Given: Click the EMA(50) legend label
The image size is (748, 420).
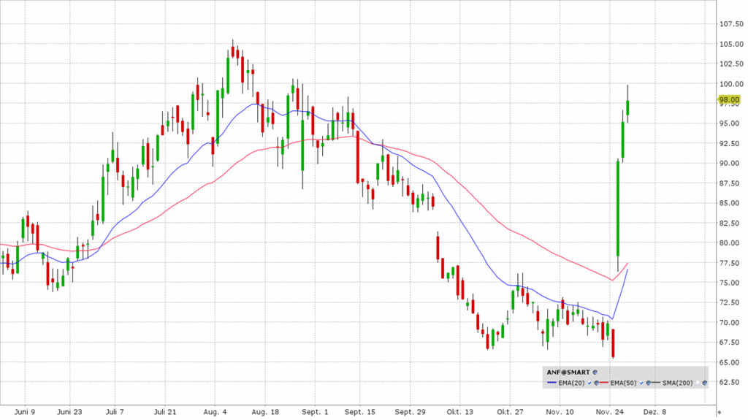Looking at the screenshot, I should click(x=623, y=383).
